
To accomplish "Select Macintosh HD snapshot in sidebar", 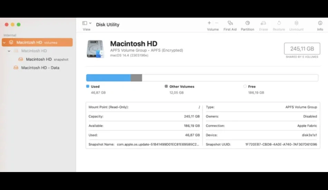I will pos(47,59).
